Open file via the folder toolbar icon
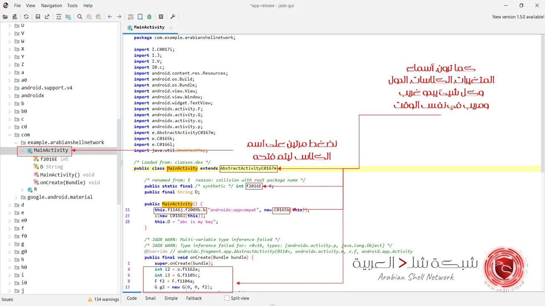This screenshot has height=306, width=545. 6,17
